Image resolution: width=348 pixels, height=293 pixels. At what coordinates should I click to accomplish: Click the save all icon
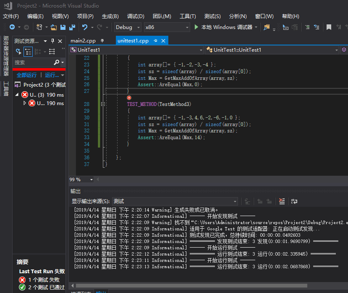[x=72, y=27]
